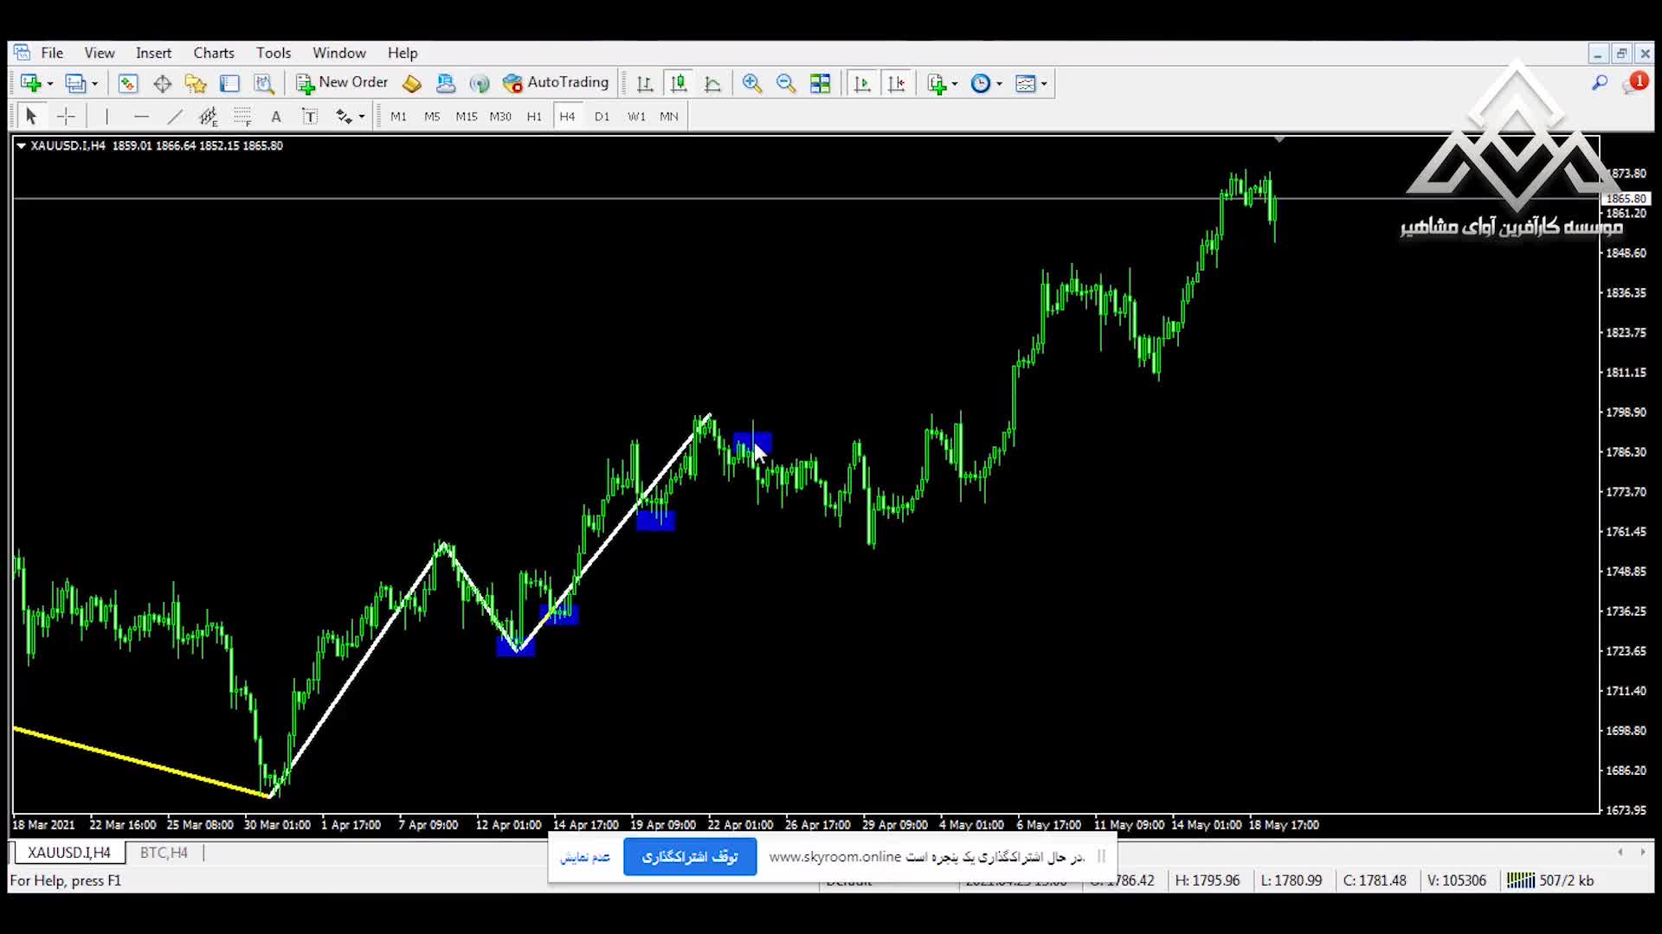Image resolution: width=1662 pixels, height=934 pixels.
Task: Select the Fibonacci retracement tool
Action: click(x=242, y=117)
